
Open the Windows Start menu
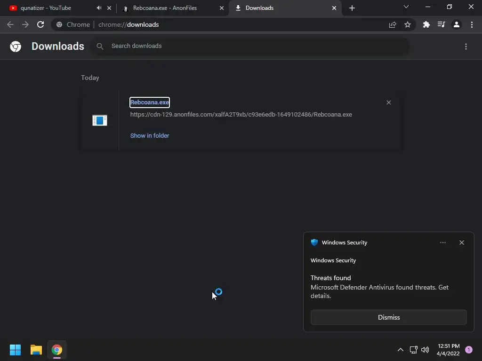click(x=15, y=350)
